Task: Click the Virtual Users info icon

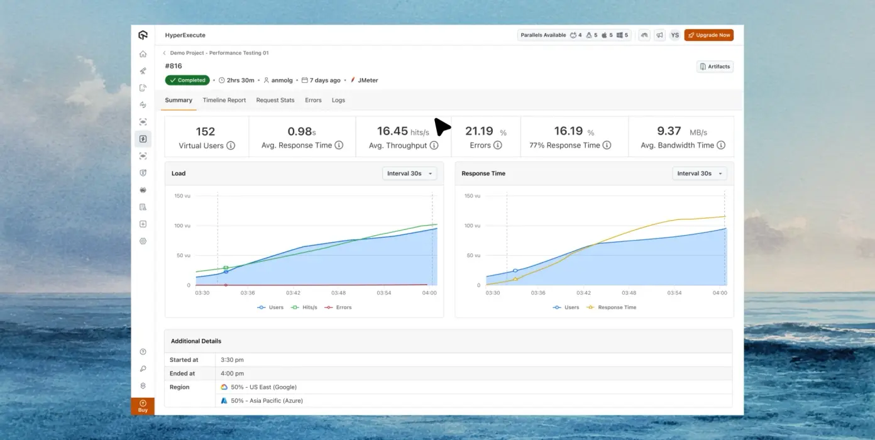Action: [x=231, y=146]
